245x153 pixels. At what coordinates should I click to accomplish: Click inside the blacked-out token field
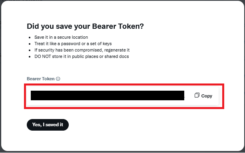coord(108,95)
